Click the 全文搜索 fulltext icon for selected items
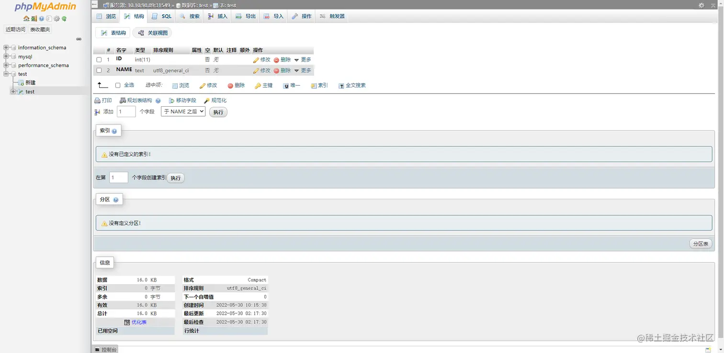Viewport: 724px width, 353px height. [341, 86]
